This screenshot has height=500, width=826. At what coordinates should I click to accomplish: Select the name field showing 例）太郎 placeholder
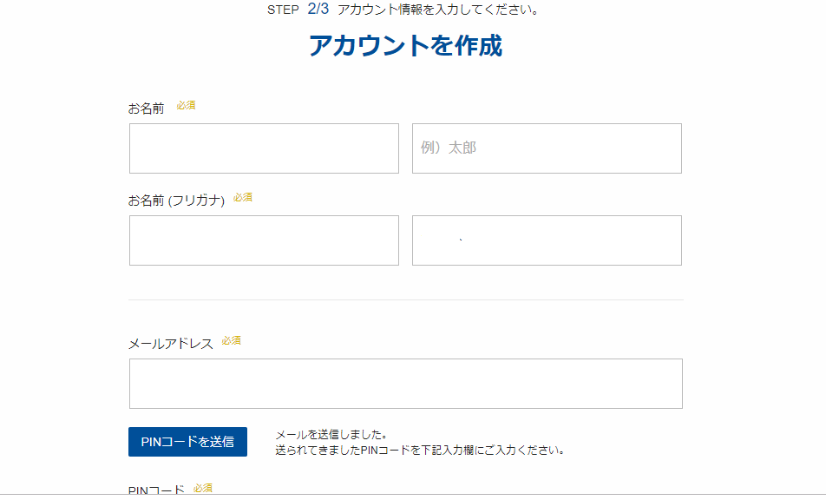pyautogui.click(x=547, y=148)
